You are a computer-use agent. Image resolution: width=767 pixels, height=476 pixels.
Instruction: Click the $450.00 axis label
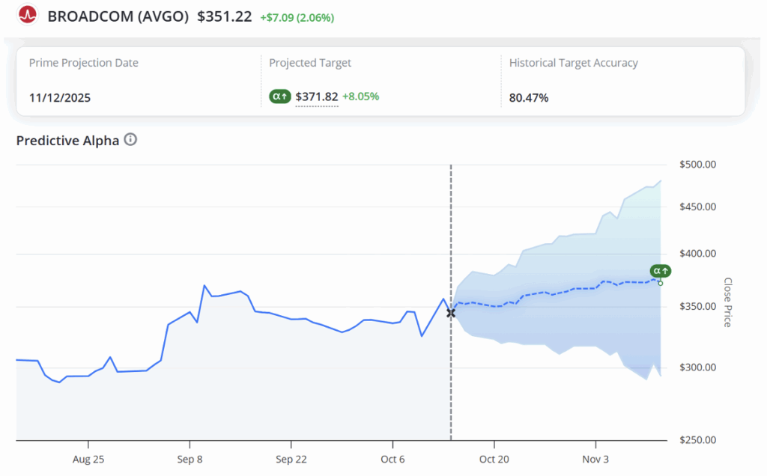[x=697, y=207]
